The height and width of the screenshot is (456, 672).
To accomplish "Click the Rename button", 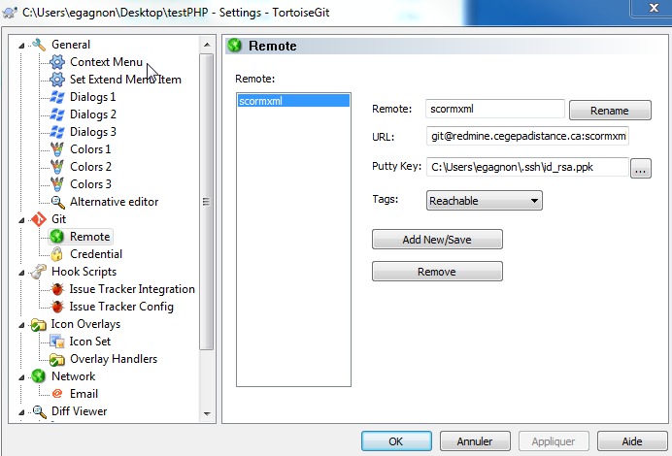I will coord(609,110).
